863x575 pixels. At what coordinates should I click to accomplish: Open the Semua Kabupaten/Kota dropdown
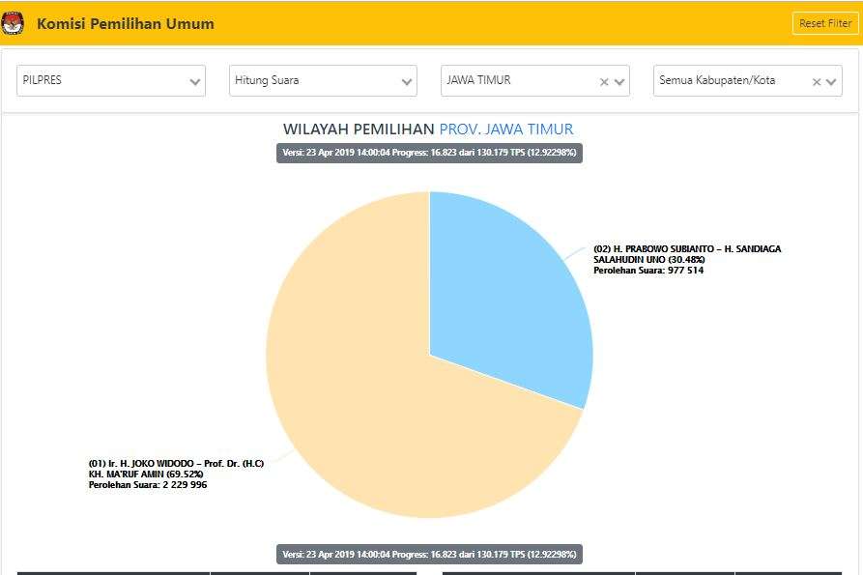coord(730,81)
